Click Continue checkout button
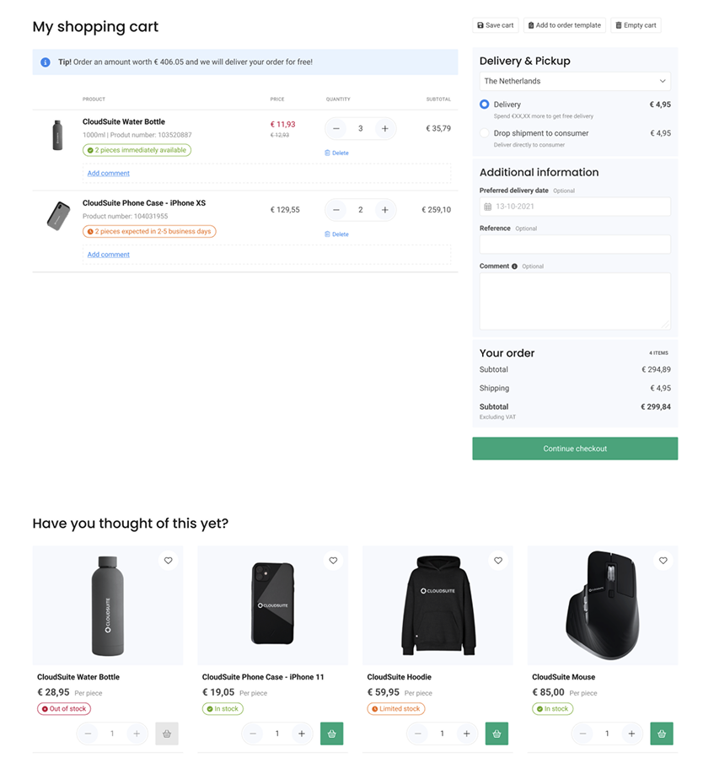This screenshot has height=774, width=714. tap(575, 449)
